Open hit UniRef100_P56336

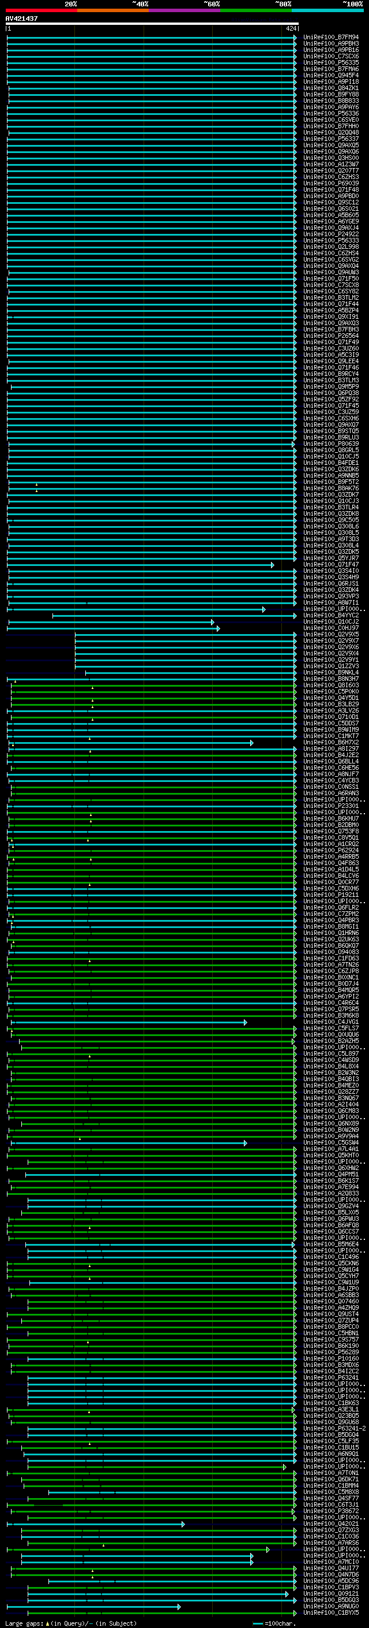331,114
